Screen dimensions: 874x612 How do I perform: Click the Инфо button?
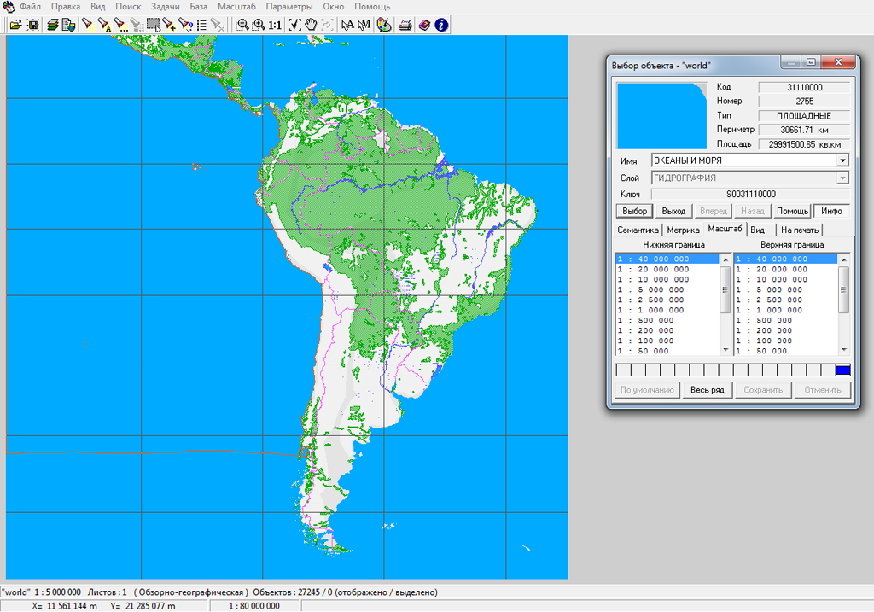(831, 211)
